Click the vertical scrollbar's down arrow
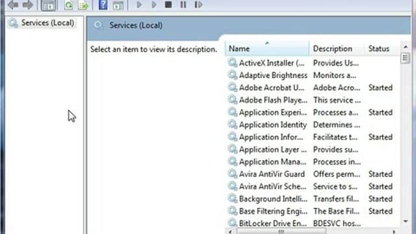 pyautogui.click(x=406, y=221)
